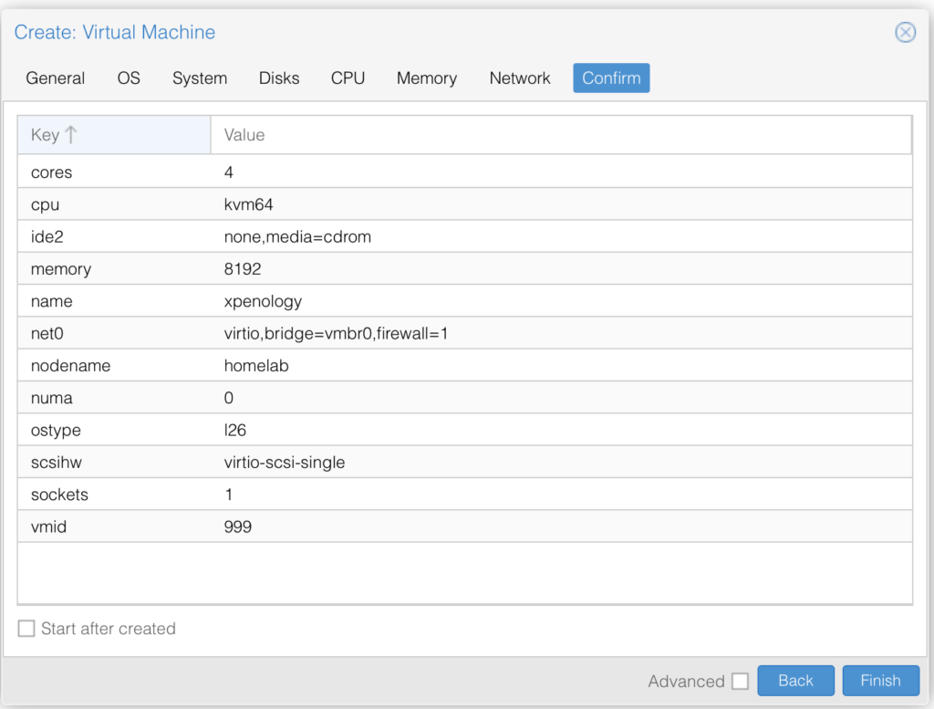Open the CPU tab
The width and height of the screenshot is (934, 709).
[348, 78]
